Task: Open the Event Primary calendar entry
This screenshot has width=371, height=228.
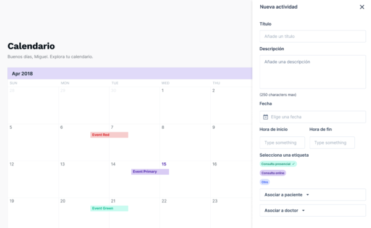Action: (150, 172)
